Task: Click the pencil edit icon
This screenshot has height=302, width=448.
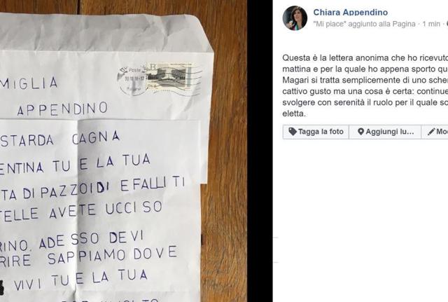Action: [x=431, y=132]
